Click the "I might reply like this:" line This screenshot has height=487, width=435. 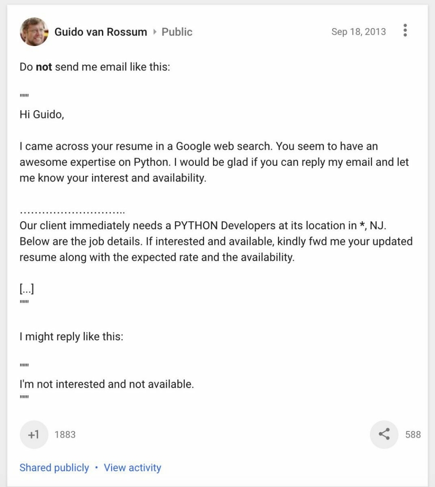[71, 337]
